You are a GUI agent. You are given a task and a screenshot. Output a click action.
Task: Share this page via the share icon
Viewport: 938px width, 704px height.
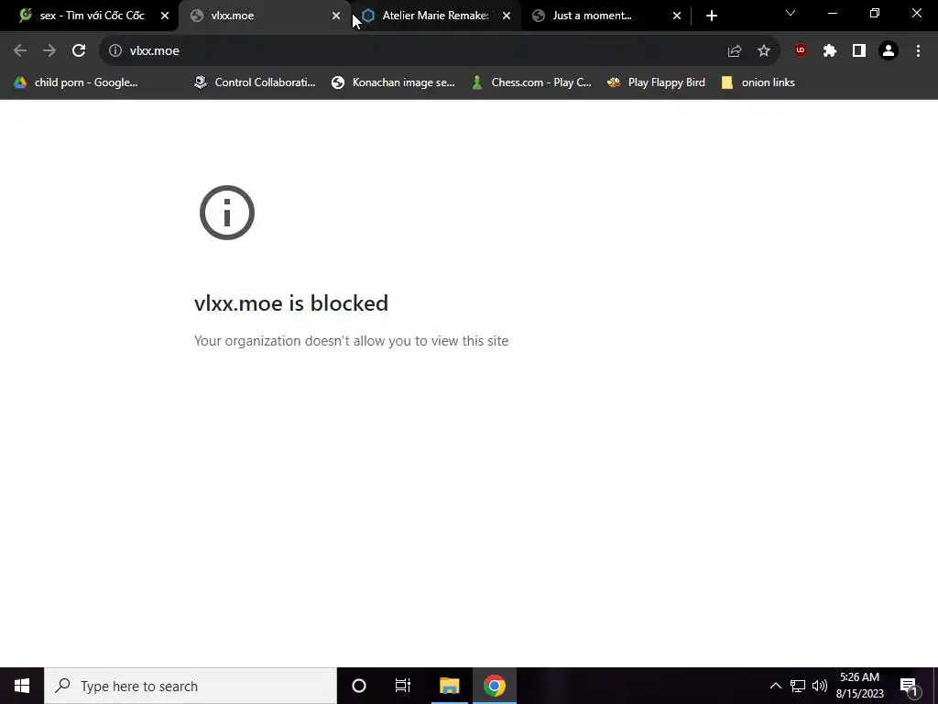(x=735, y=51)
